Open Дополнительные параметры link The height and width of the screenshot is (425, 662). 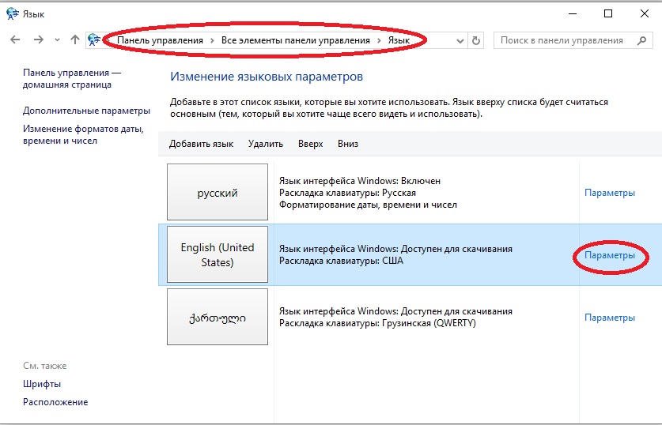tap(86, 111)
